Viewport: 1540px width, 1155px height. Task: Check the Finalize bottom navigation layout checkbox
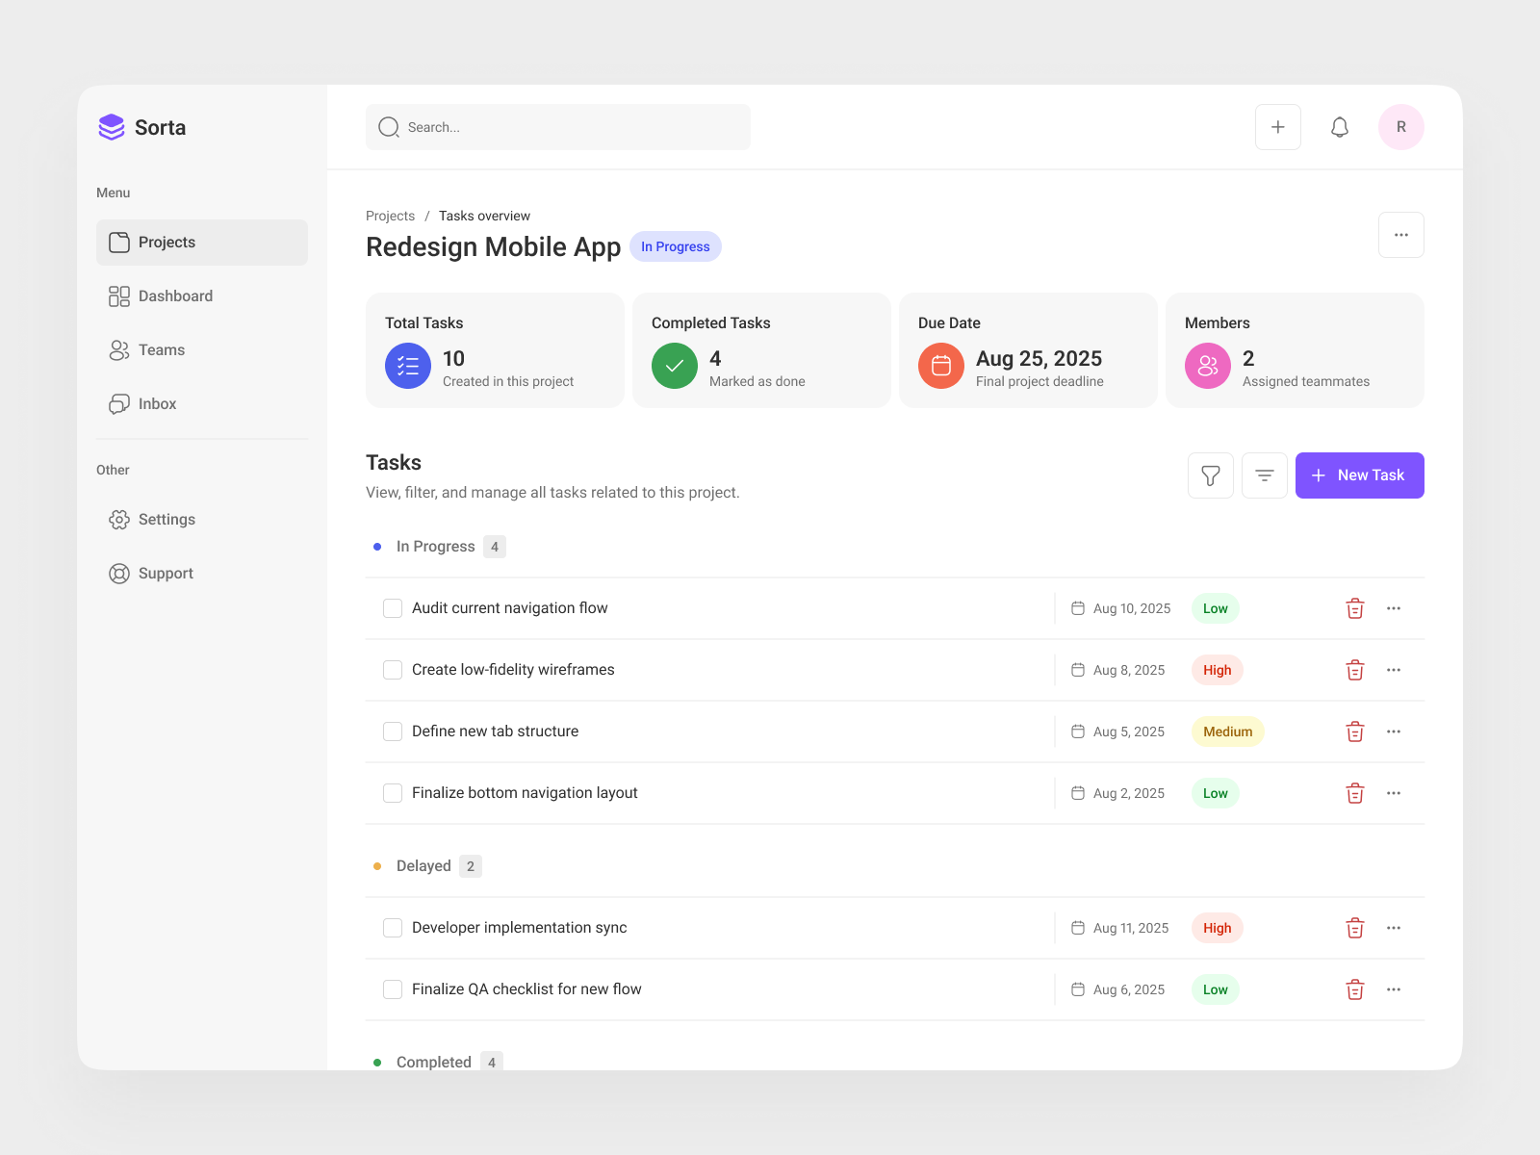click(392, 792)
